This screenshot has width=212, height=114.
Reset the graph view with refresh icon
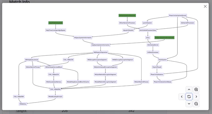189,97
